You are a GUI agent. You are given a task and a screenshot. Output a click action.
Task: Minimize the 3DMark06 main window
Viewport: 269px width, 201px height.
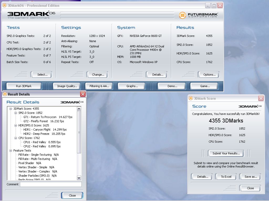click(208, 5)
